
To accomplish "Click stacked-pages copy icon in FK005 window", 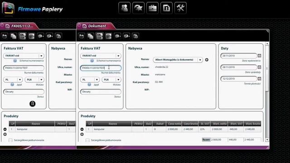I will [14, 36].
